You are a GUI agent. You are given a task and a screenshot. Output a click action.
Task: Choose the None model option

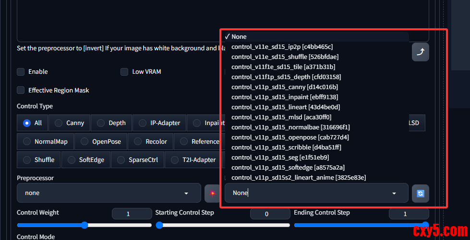click(x=239, y=37)
